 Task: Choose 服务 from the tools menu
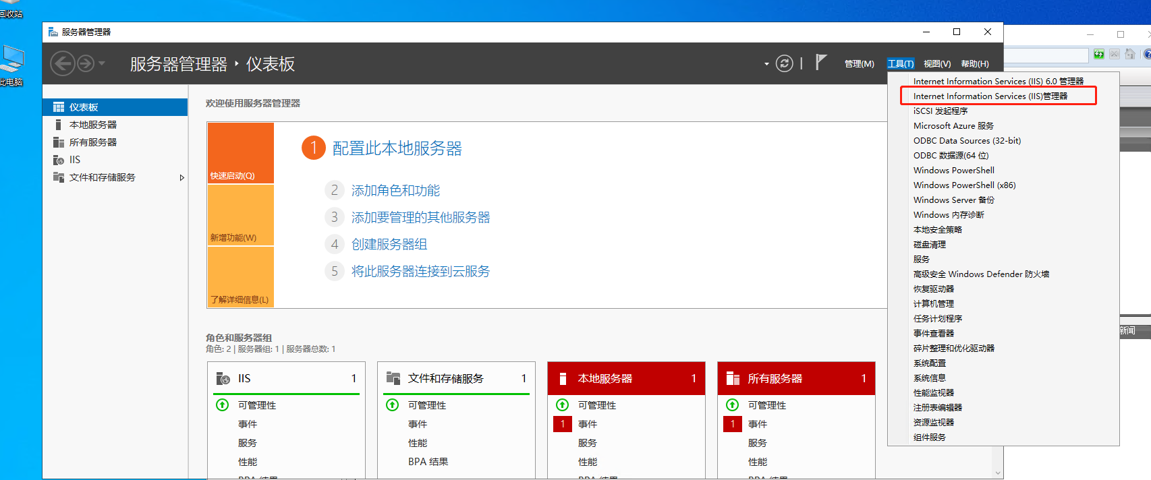[x=922, y=260]
